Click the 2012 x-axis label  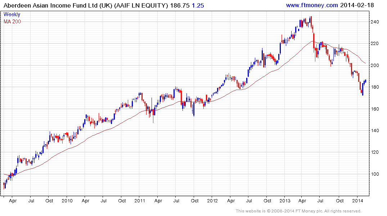(212, 201)
